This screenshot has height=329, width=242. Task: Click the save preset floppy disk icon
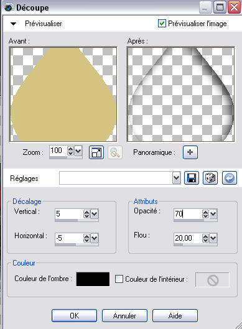[x=192, y=178]
